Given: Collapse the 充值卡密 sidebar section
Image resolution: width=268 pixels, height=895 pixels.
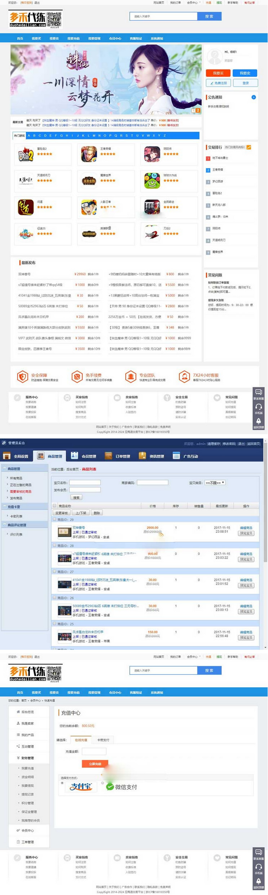Looking at the screenshot, I should 4,506.
